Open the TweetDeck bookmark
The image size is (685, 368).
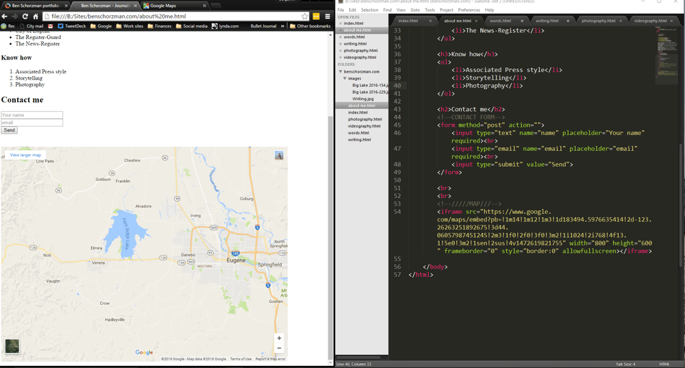72,26
